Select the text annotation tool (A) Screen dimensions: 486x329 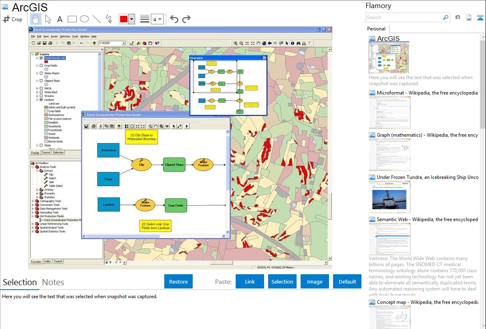click(60, 19)
